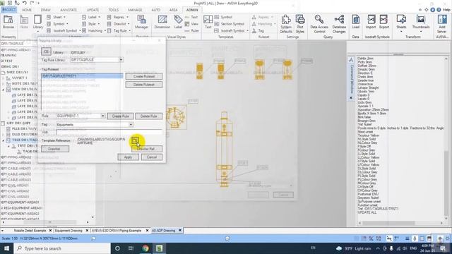
Task: Expand the Rule EQUIPMENT-1 dropdown
Action: (x=102, y=116)
